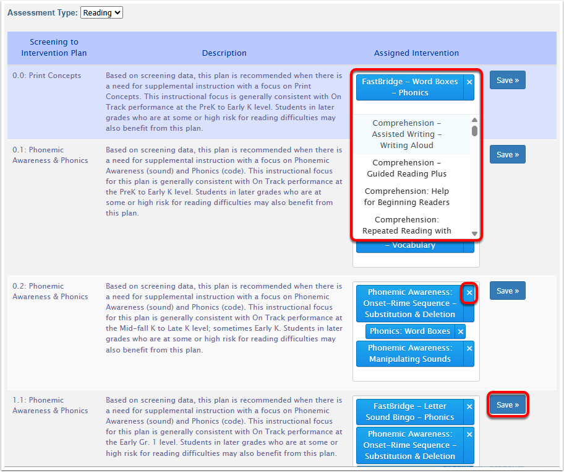This screenshot has height=472, width=564.
Task: Click input area below Word Boxes tag in 0.0
Action: (x=416, y=107)
